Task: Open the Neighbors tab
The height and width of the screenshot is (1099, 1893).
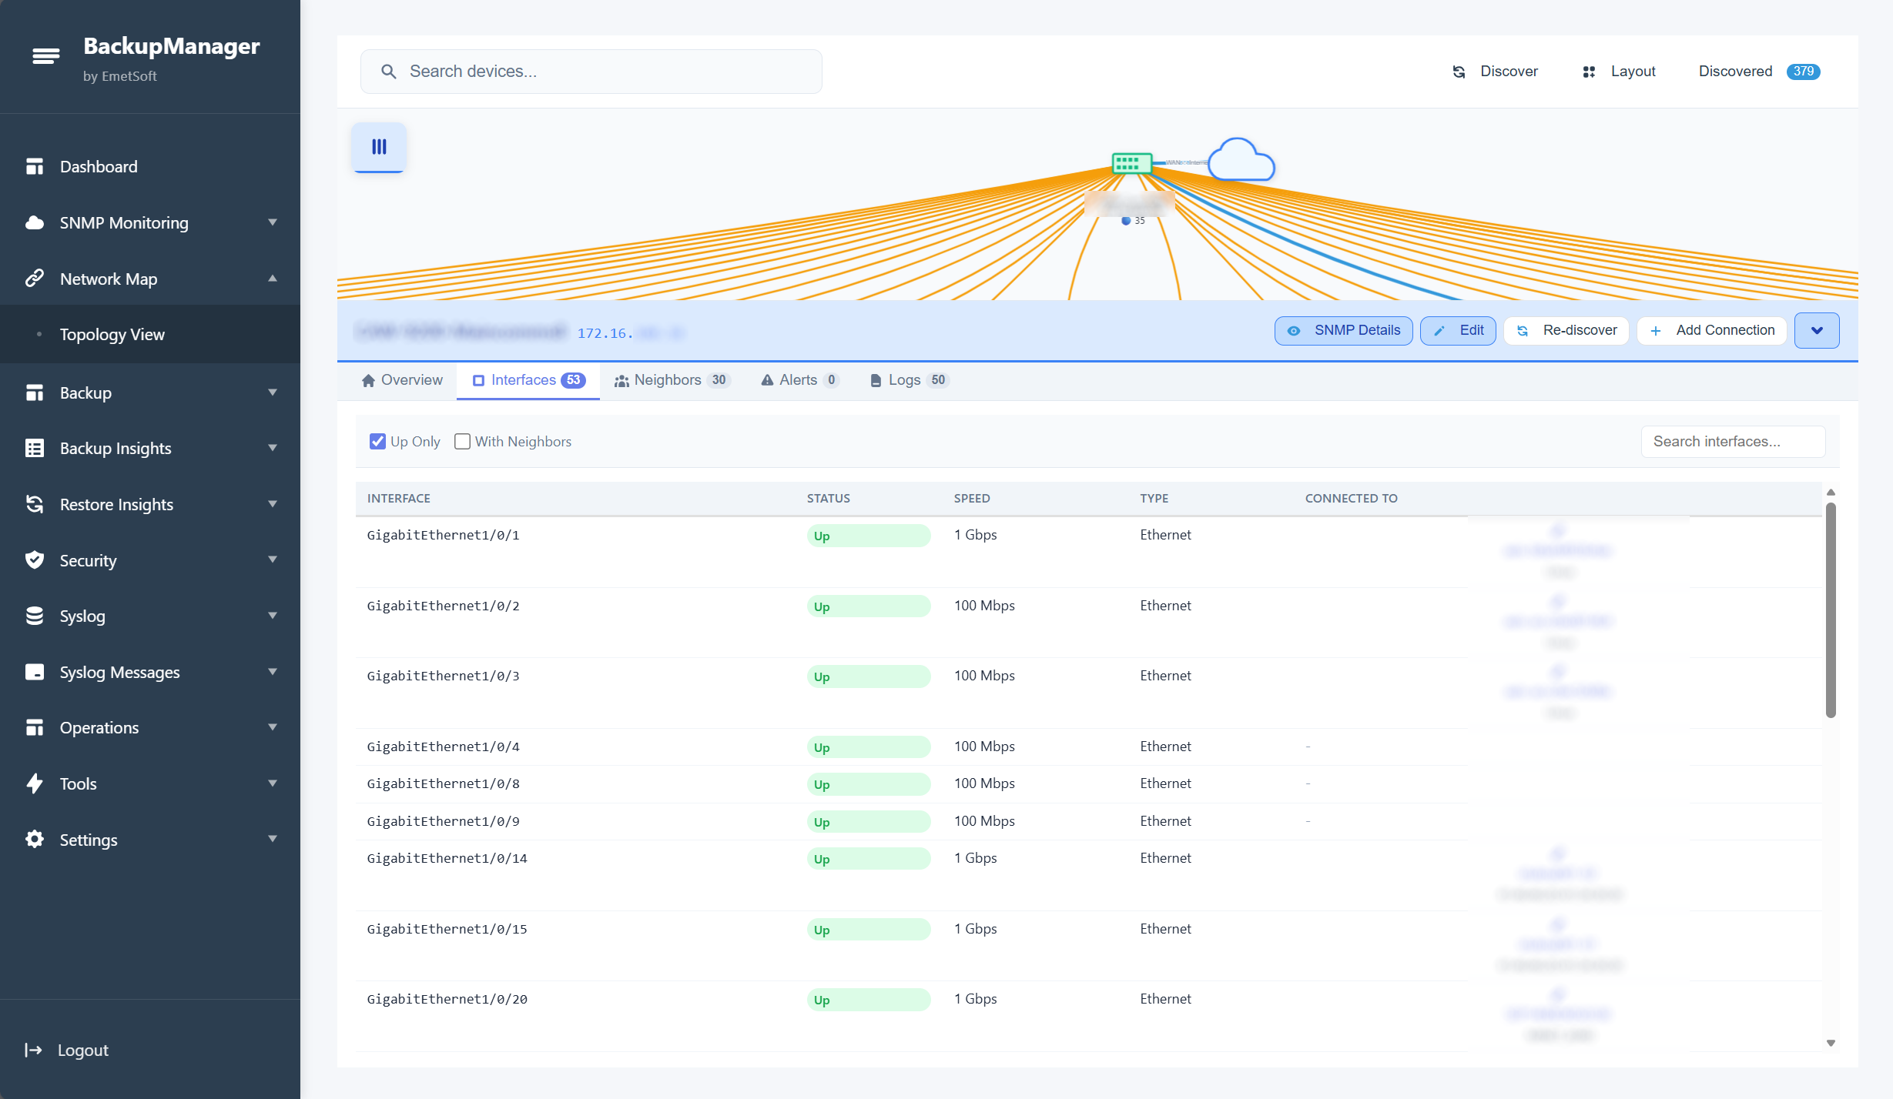Action: [x=672, y=380]
